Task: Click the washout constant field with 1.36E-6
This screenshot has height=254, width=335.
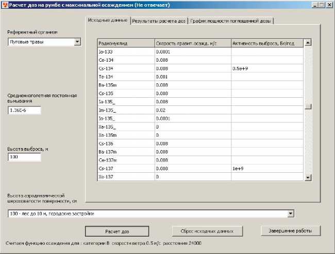Action: tap(24, 111)
